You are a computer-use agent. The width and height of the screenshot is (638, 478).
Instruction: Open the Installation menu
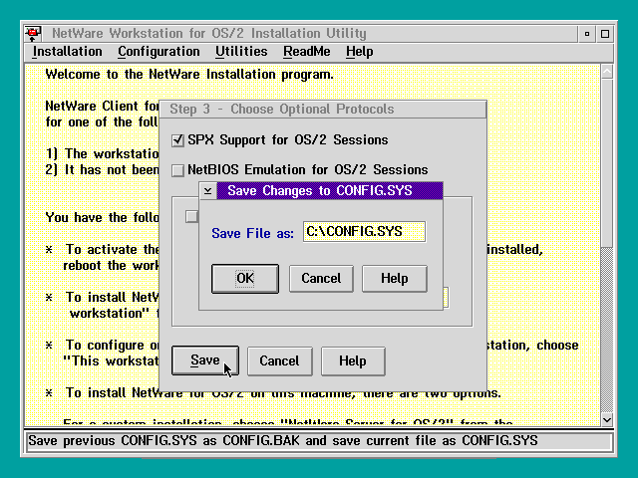(x=67, y=52)
